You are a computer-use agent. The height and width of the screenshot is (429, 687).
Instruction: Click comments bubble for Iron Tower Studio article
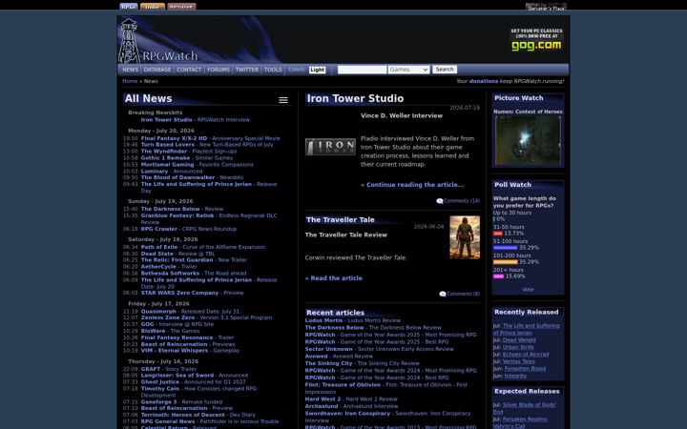pos(440,201)
